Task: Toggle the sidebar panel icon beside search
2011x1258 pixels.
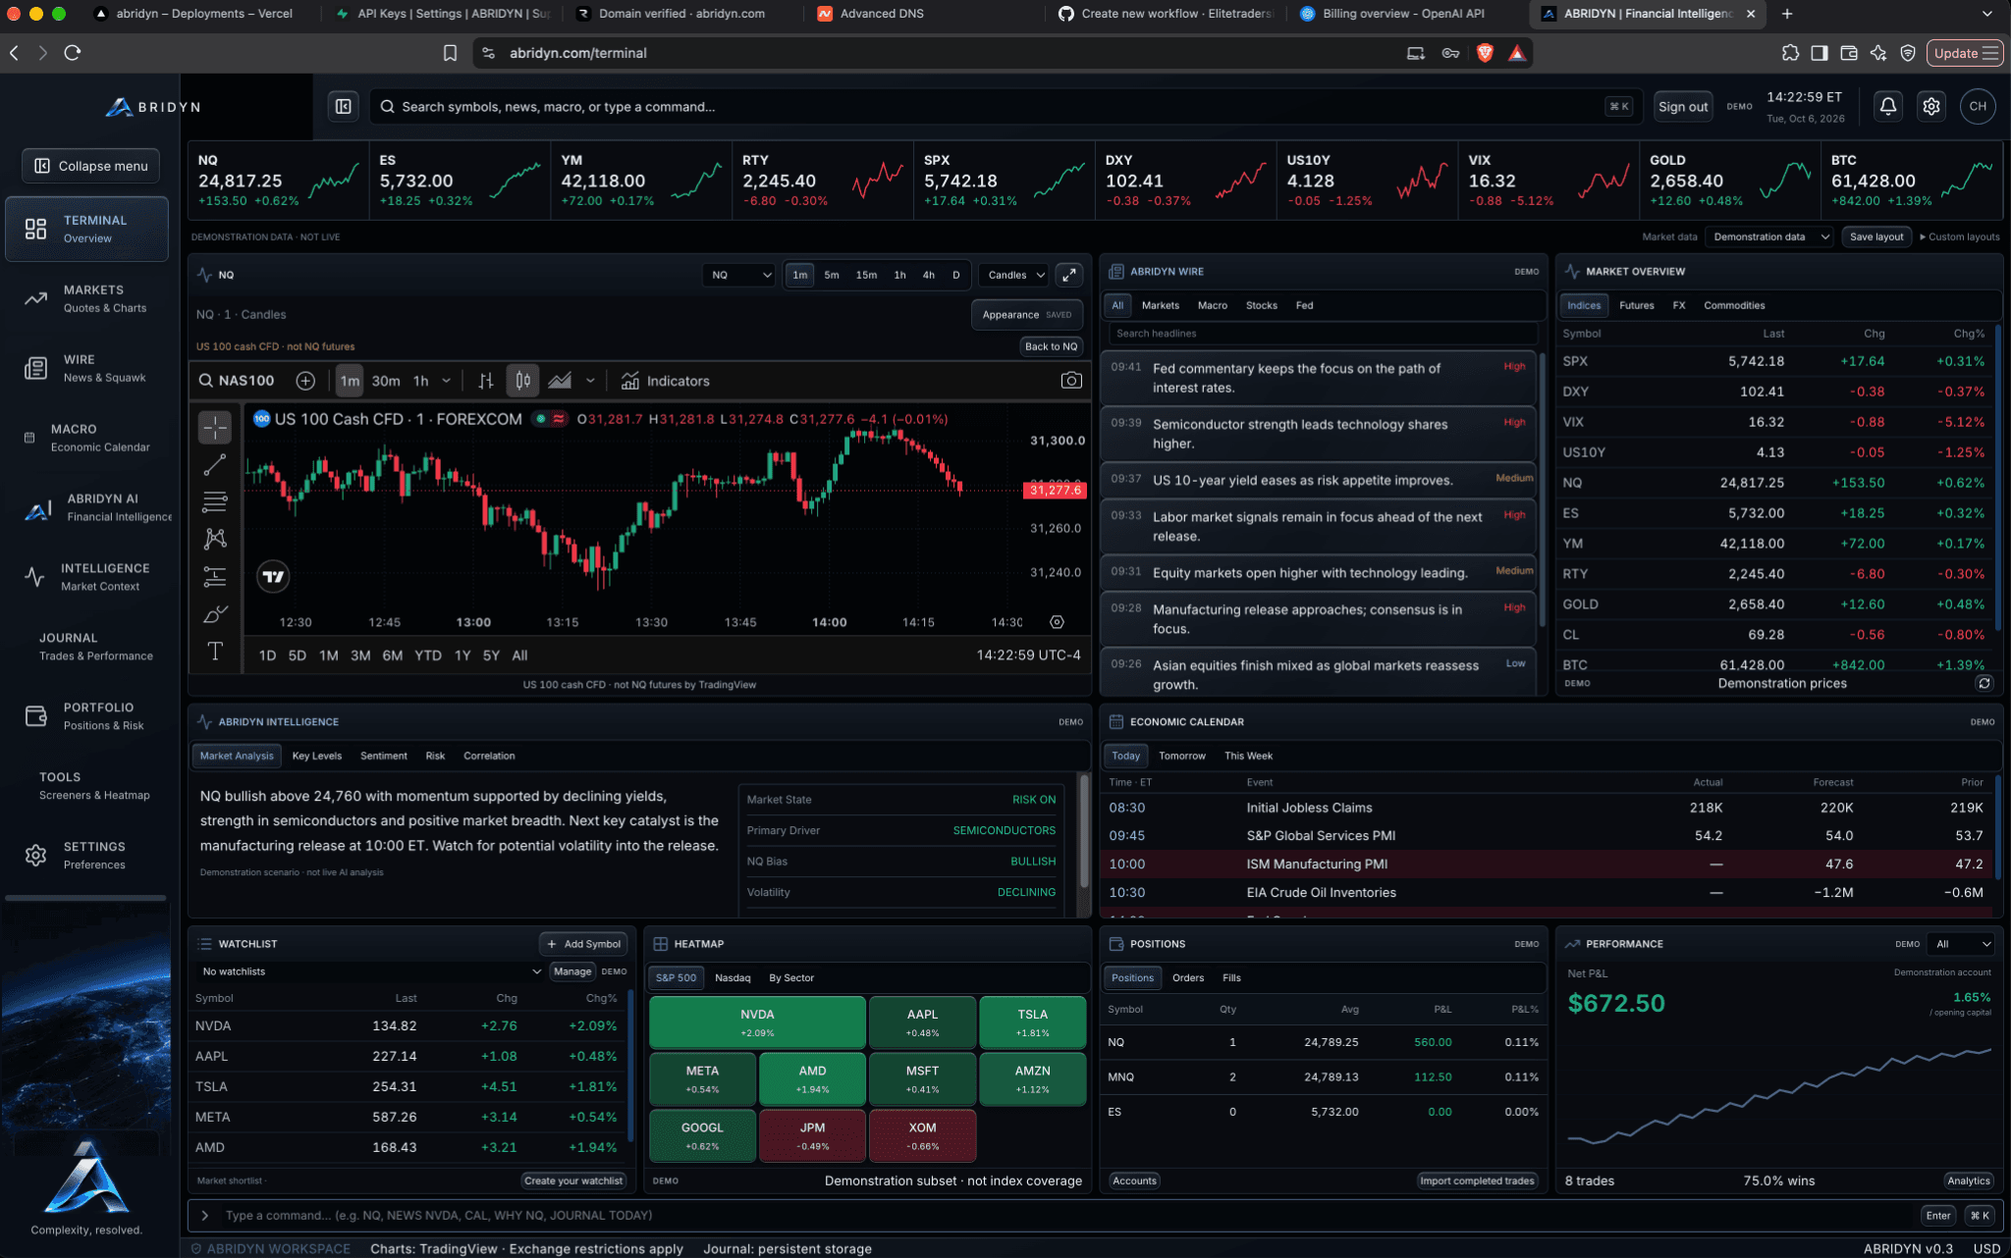Action: click(343, 106)
